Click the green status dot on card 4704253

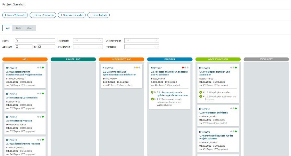pyautogui.click(x=43, y=93)
